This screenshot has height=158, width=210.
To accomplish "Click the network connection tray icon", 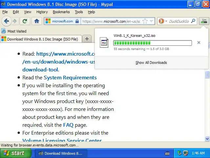I will point(186,153).
